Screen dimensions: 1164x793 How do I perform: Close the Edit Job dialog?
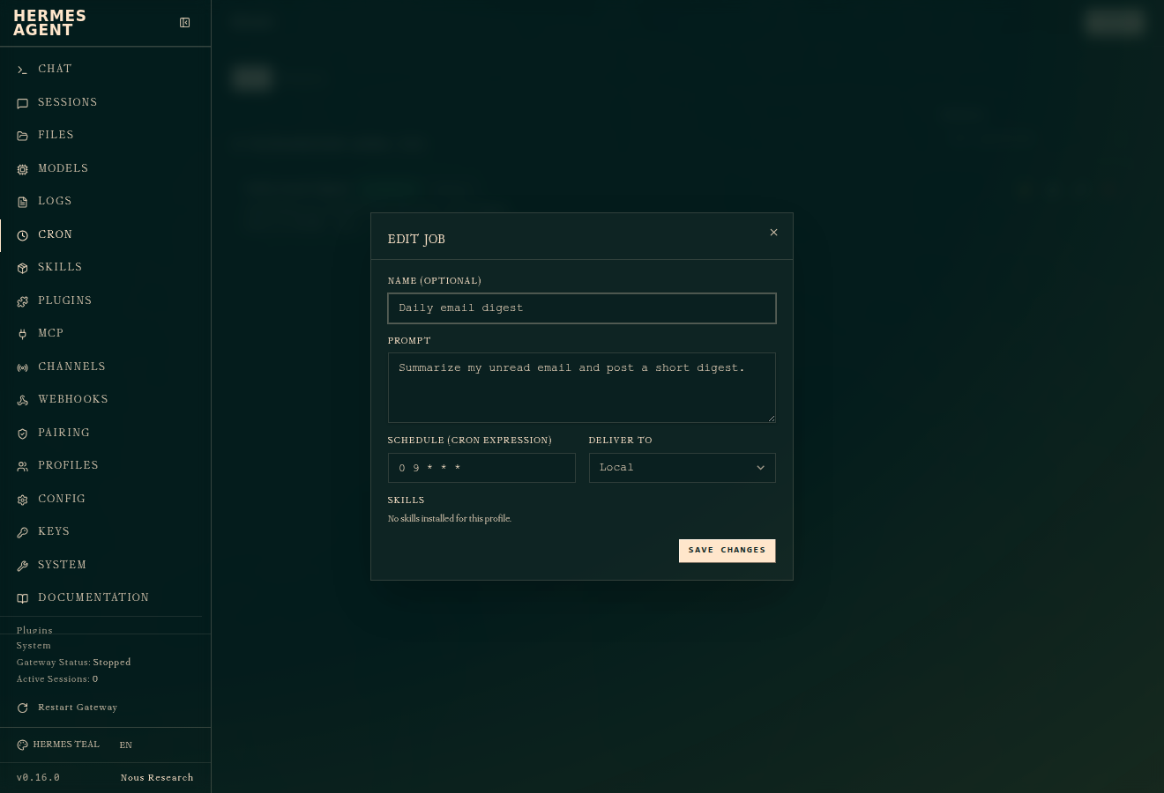[773, 233]
